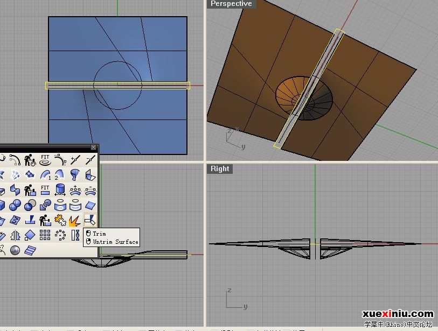Click the Boolean difference spheres icon
The height and width of the screenshot is (331, 438).
click(x=30, y=205)
